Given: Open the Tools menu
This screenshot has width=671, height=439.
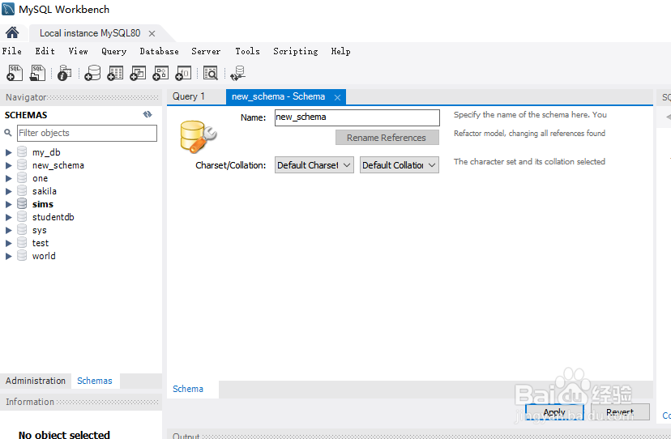Looking at the screenshot, I should [x=247, y=51].
